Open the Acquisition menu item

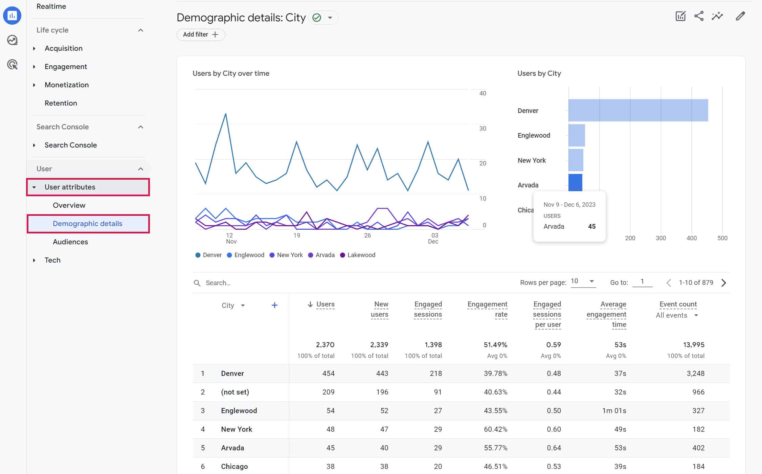point(64,48)
